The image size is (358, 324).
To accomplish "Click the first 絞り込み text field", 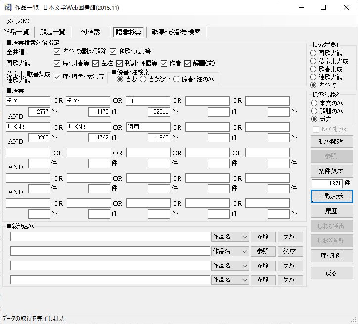I will pos(110,237).
